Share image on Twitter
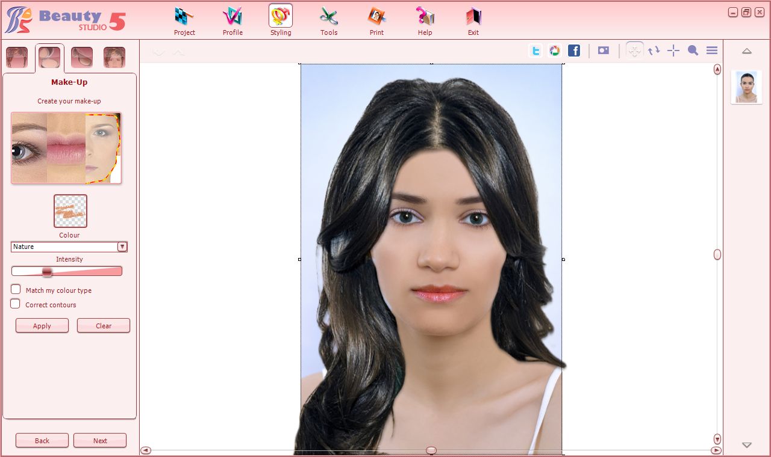771x457 pixels. pyautogui.click(x=535, y=51)
